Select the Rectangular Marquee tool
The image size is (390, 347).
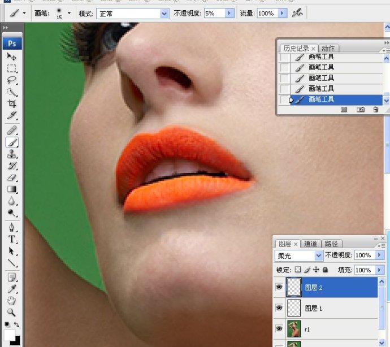(11, 68)
